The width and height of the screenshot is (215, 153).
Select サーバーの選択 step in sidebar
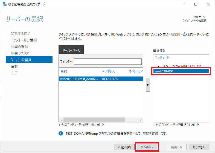coord(29,60)
